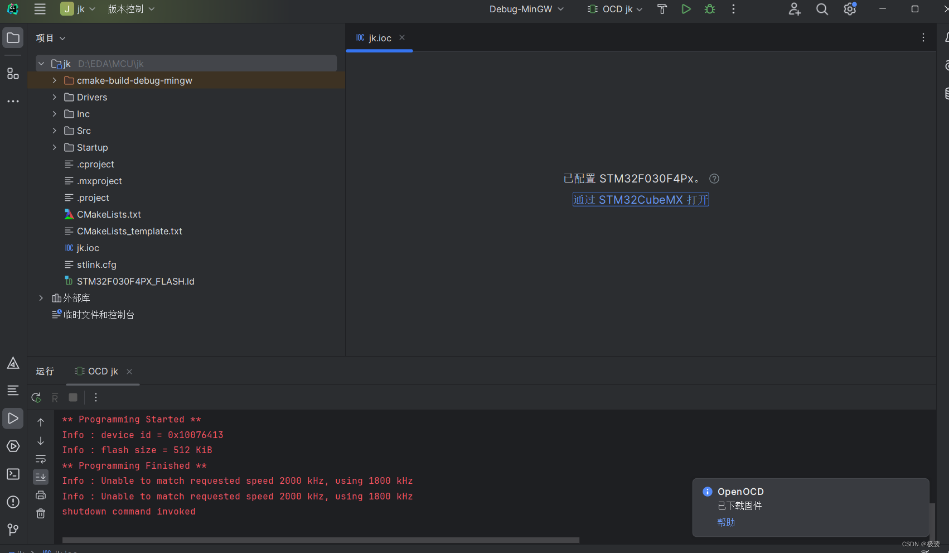
Task: Go down in console stack trace
Action: tap(41, 441)
